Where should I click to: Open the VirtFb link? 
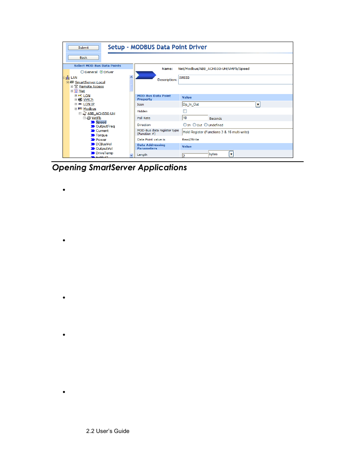coord(96,118)
